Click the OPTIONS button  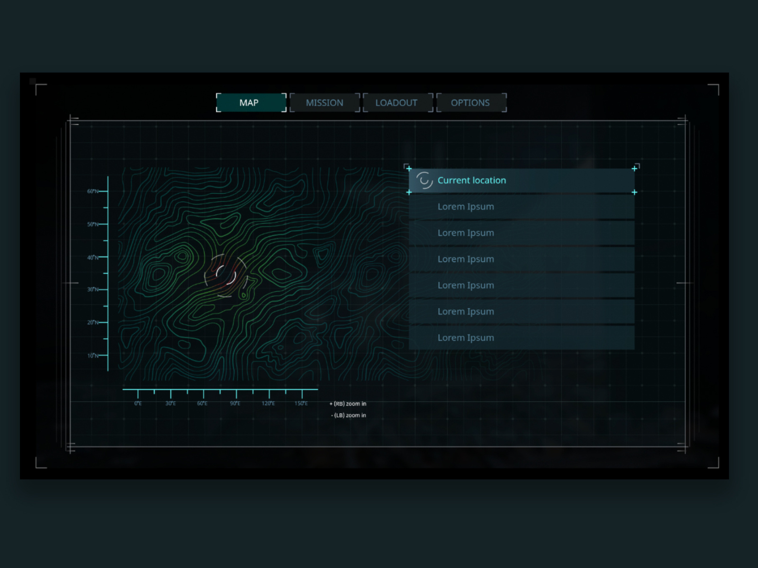pyautogui.click(x=471, y=103)
